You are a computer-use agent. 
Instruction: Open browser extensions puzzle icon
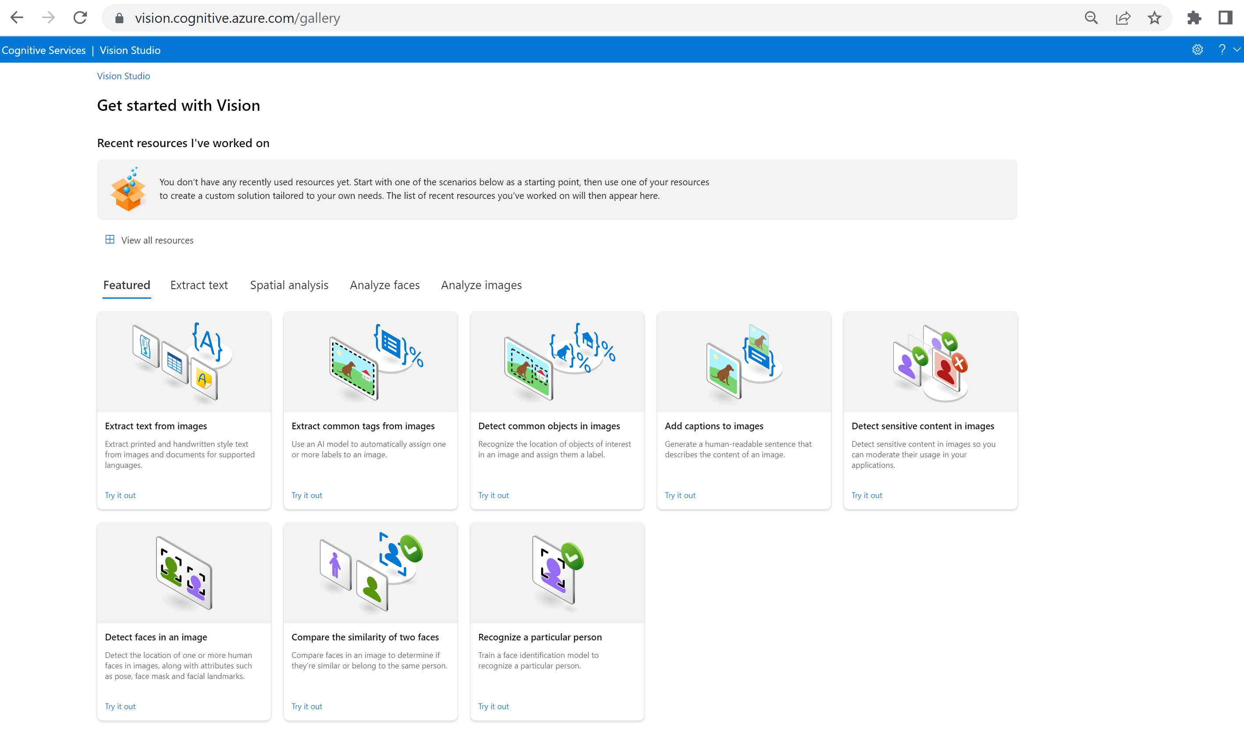pos(1194,18)
